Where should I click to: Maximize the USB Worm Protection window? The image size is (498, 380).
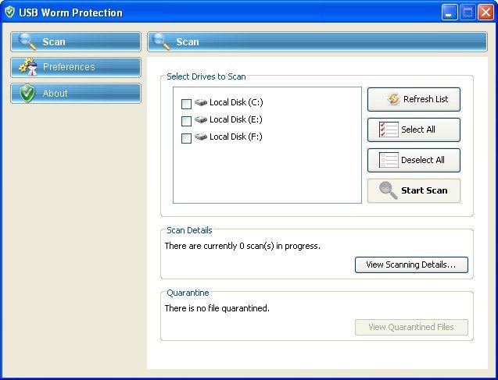tap(468, 12)
